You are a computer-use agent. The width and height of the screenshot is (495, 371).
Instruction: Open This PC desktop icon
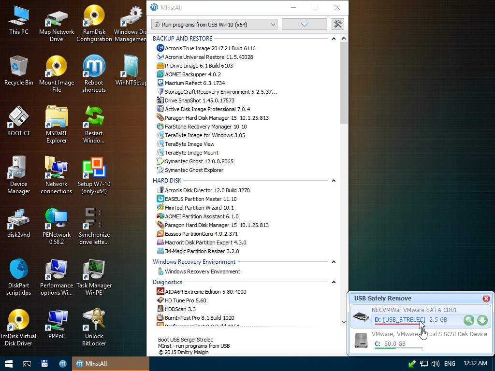coord(19,19)
